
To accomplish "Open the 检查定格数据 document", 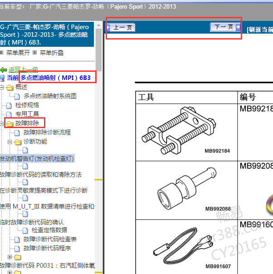I will (x=49, y=230).
